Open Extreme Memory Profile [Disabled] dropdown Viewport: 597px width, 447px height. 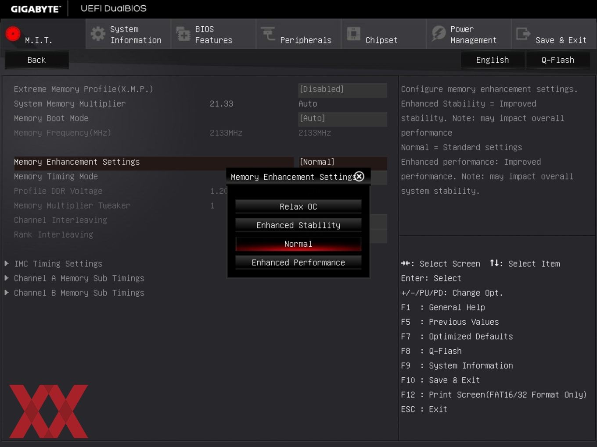(x=342, y=89)
